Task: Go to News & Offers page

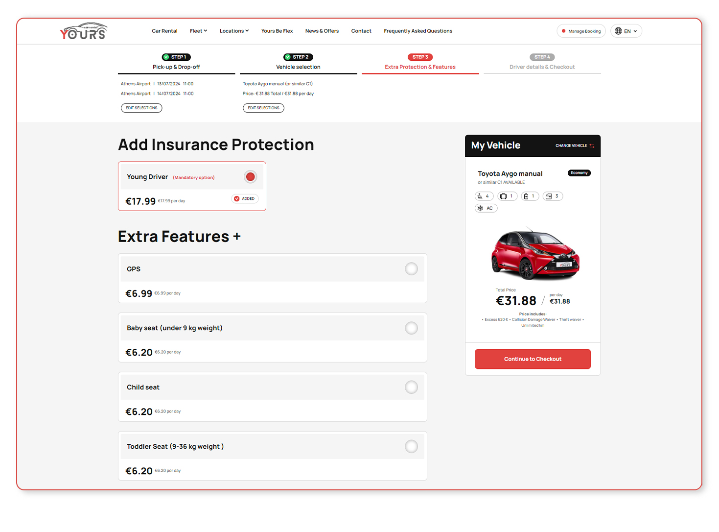Action: (322, 31)
